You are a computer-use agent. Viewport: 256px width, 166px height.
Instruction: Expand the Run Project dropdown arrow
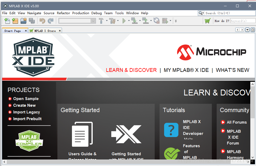(129, 21)
